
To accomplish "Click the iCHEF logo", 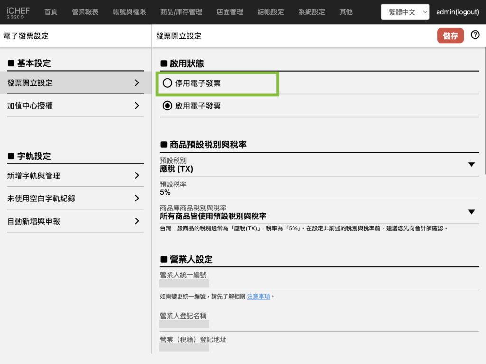I will point(18,12).
